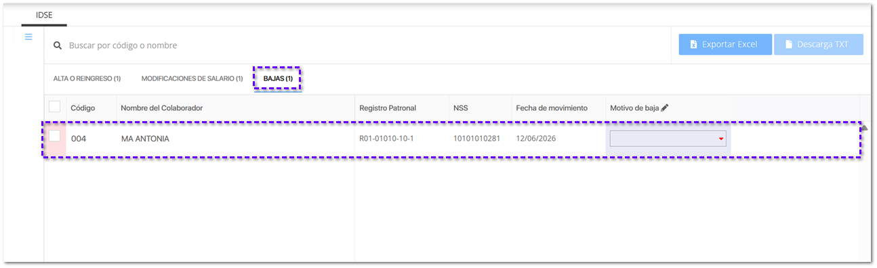Open the hamburger sidebar menu

pyautogui.click(x=28, y=37)
